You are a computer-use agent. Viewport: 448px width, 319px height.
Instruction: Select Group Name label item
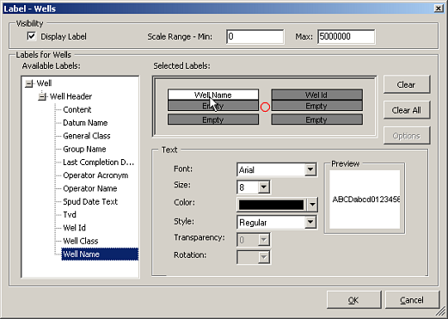coord(84,150)
